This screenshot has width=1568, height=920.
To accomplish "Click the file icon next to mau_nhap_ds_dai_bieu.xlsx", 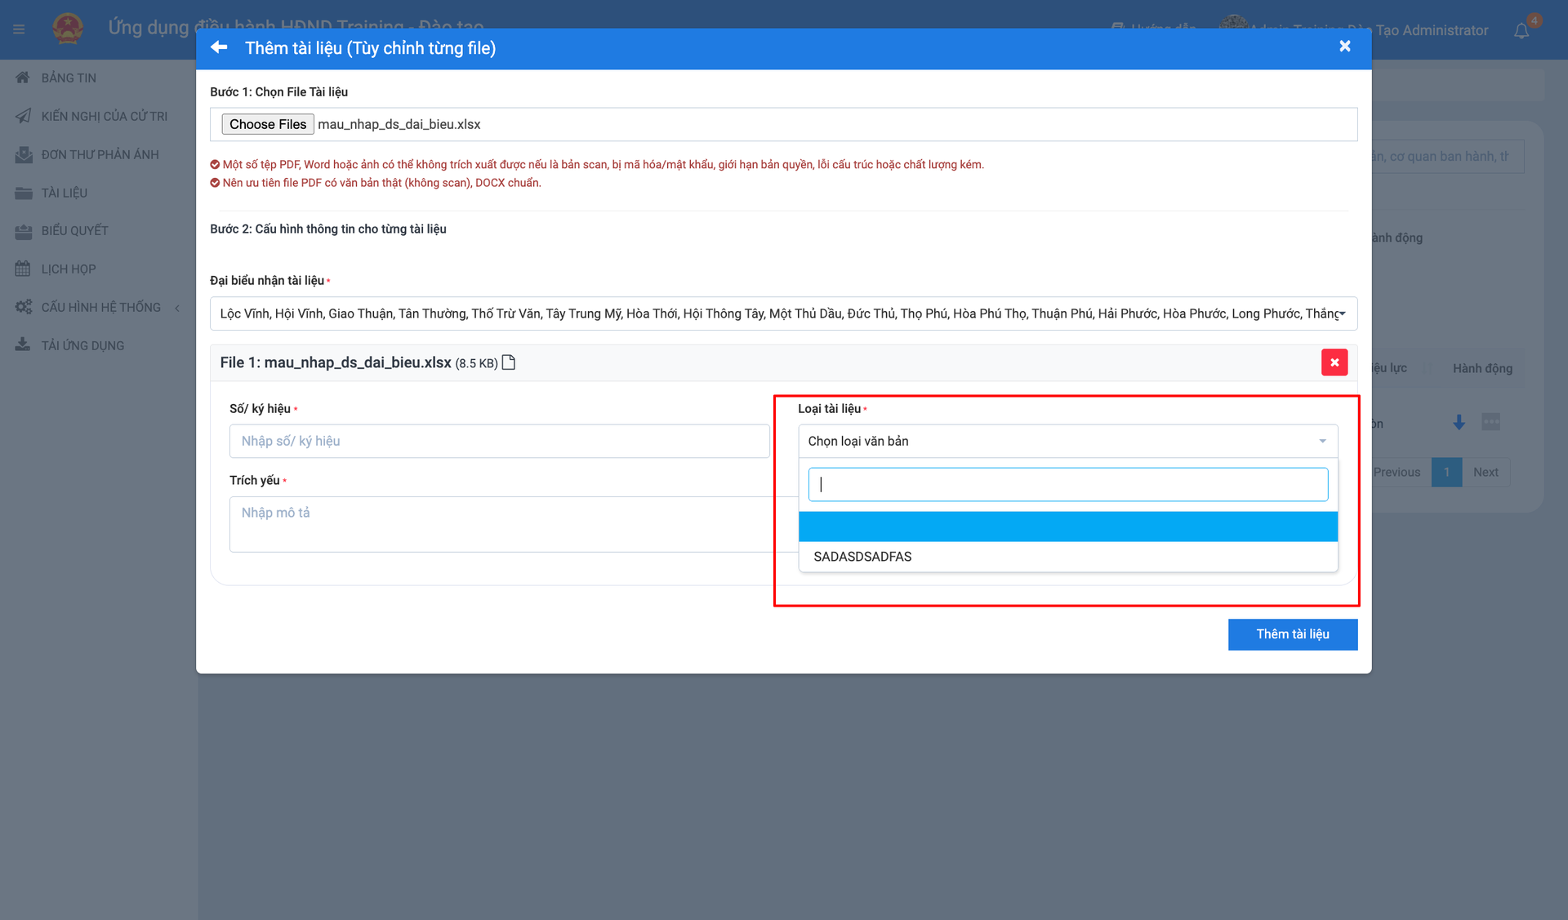I will 509,362.
